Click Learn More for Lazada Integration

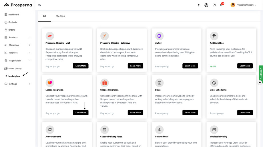tap(81, 112)
